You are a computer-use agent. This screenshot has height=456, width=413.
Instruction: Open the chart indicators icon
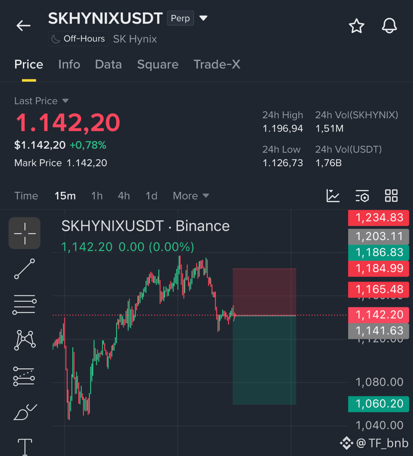click(x=333, y=196)
